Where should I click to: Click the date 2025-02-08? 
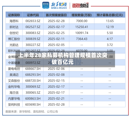click(x=56, y=75)
